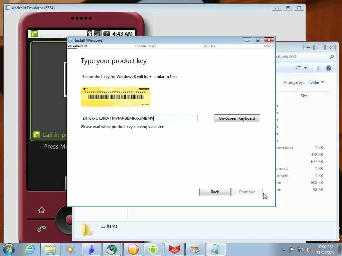Click the product key input field
The width and height of the screenshot is (342, 256).
[139, 118]
